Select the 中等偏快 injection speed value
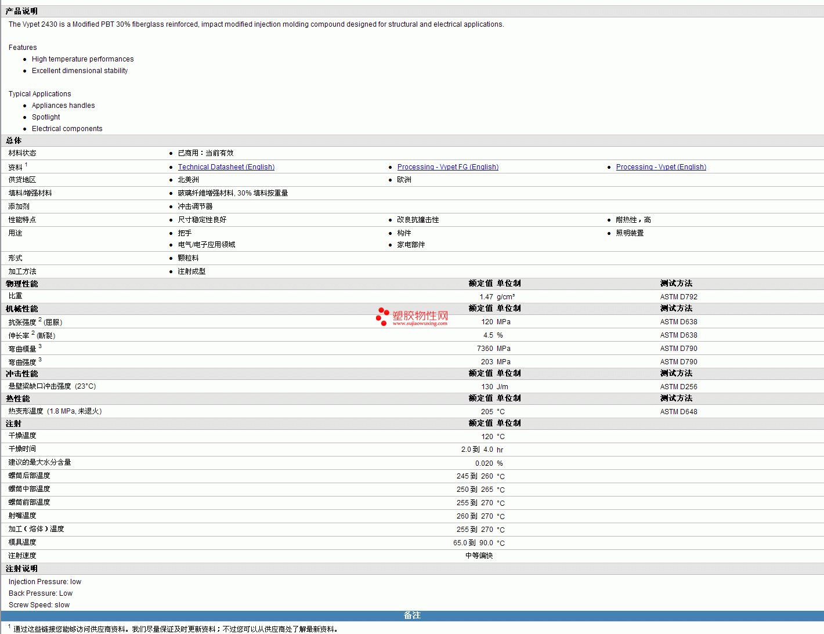The height and width of the screenshot is (634, 824). coord(479,556)
